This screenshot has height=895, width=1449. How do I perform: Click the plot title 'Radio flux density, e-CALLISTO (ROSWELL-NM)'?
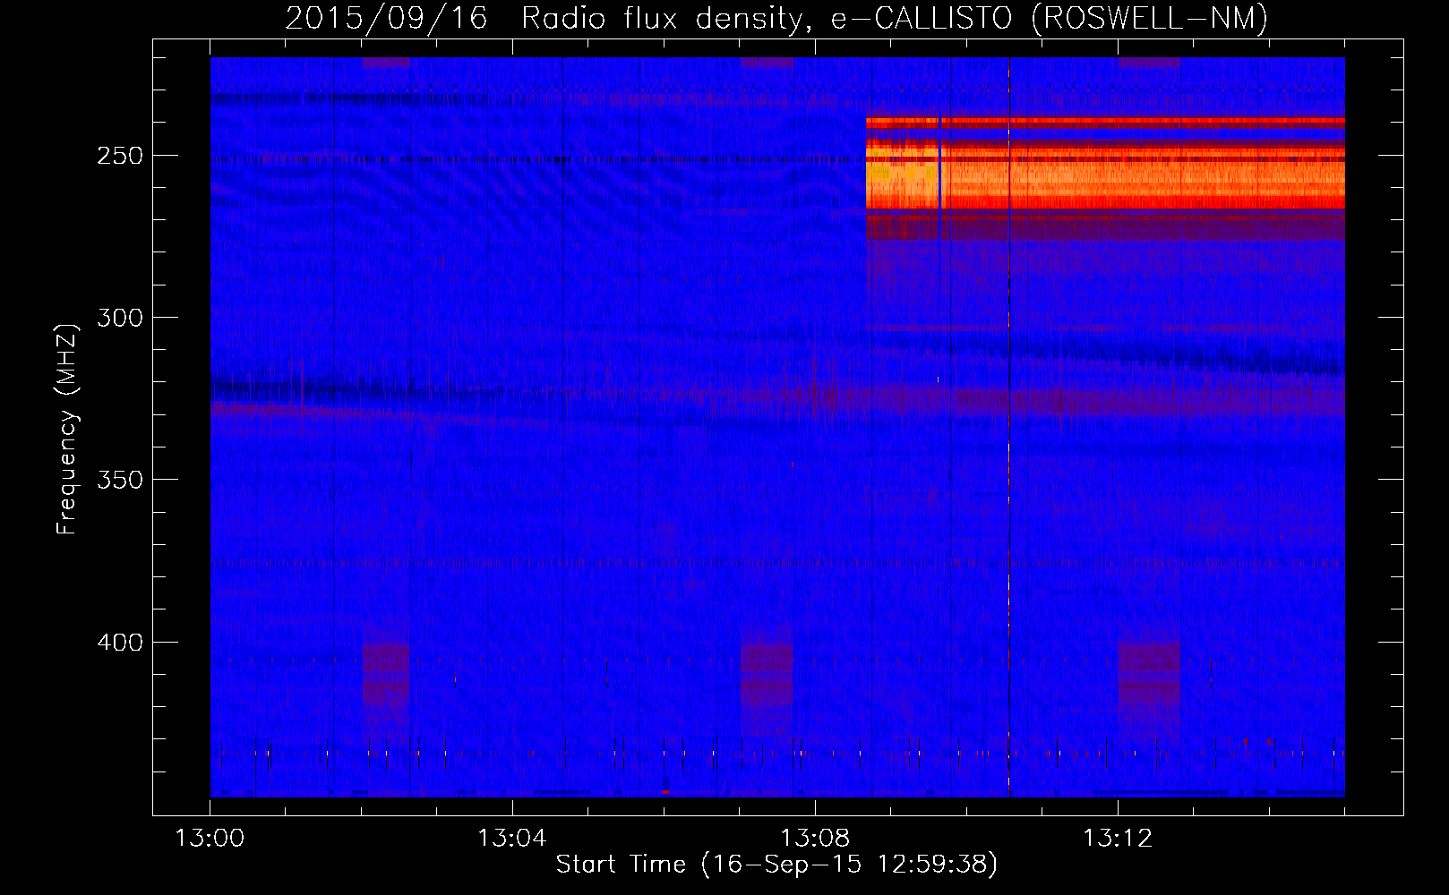(895, 18)
